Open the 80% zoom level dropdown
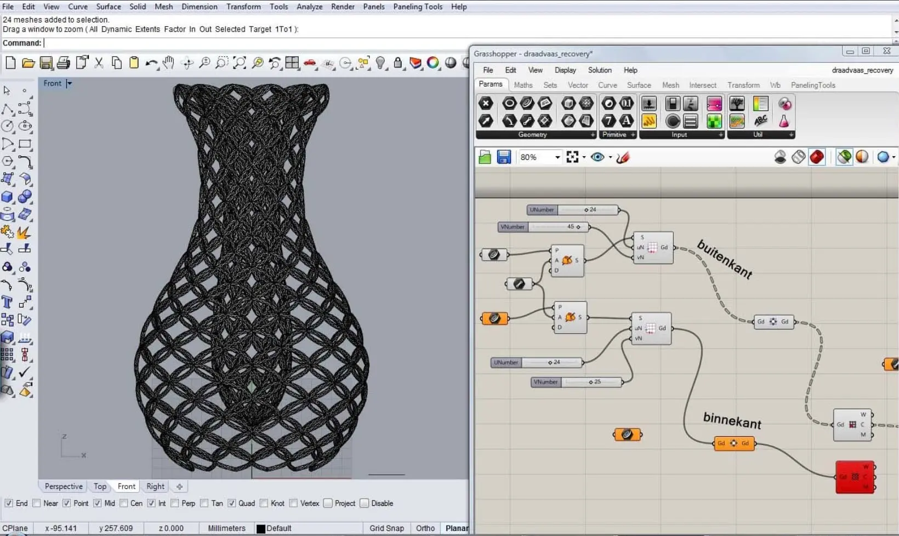Viewport: 899px width, 536px height. [557, 157]
